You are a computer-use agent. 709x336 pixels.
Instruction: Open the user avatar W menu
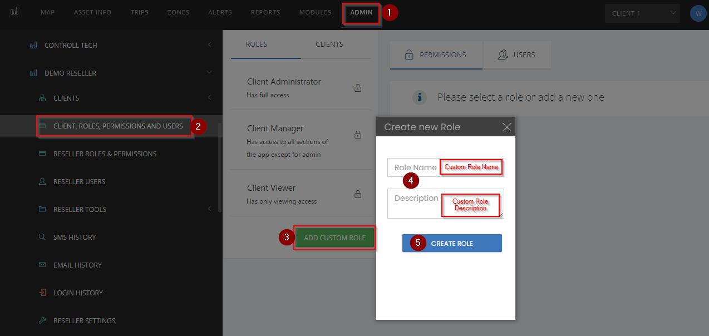(x=698, y=13)
